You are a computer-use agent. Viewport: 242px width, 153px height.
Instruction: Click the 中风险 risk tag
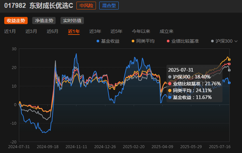coord(86,6)
